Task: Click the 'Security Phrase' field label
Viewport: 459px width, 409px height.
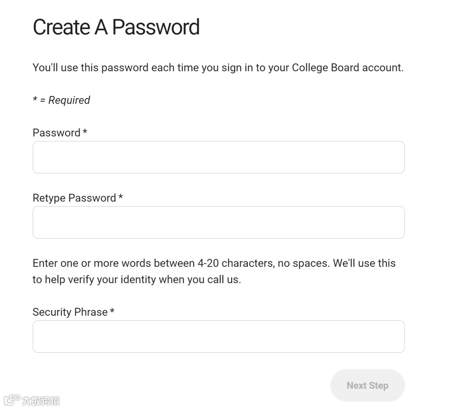Action: 70,312
